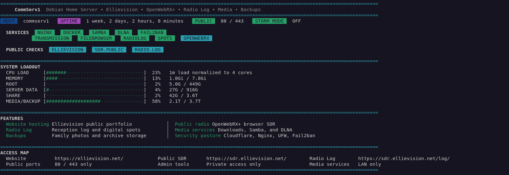This screenshot has width=509, height=175.
Task: Click the MEDIA/BACKUP usage bar
Action: (95, 101)
